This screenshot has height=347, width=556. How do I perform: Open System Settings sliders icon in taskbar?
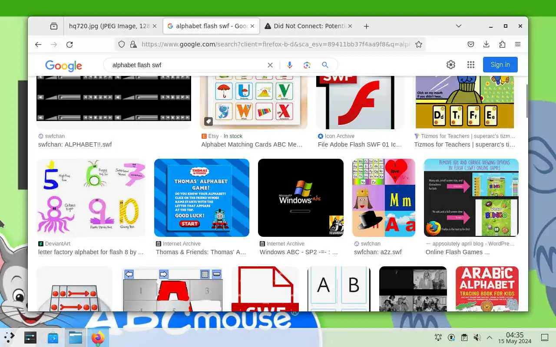[30, 337]
